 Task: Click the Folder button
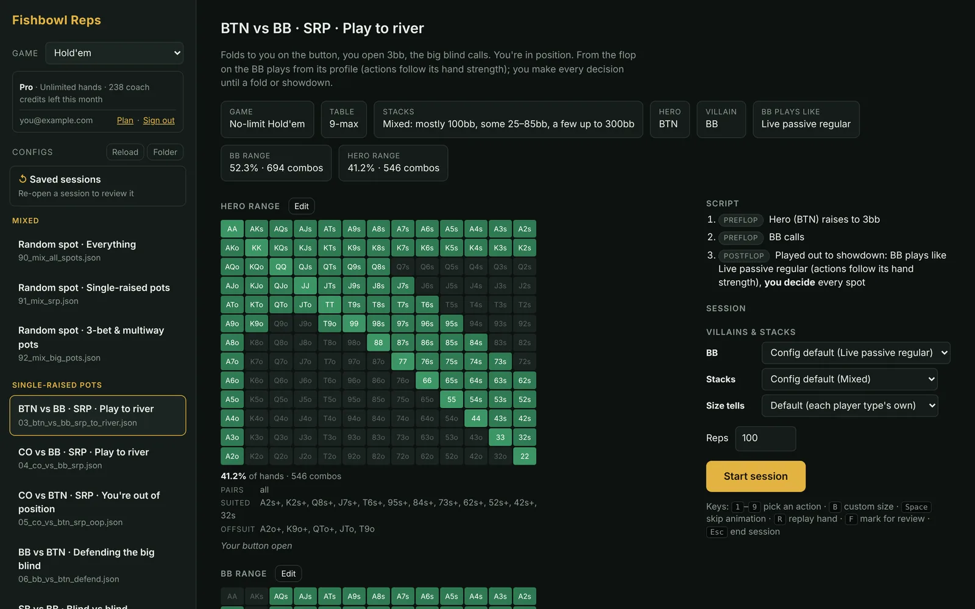(165, 152)
